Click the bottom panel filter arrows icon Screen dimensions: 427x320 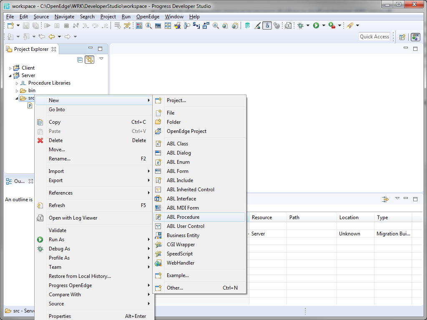(x=385, y=200)
